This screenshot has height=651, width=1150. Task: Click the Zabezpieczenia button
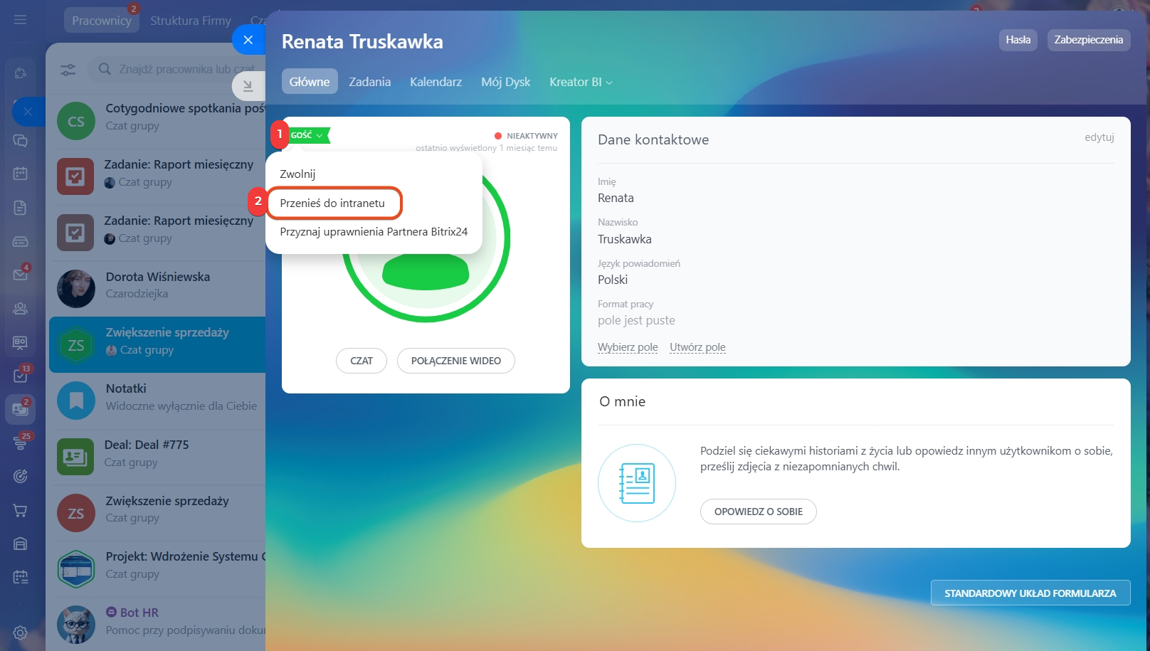pyautogui.click(x=1089, y=40)
